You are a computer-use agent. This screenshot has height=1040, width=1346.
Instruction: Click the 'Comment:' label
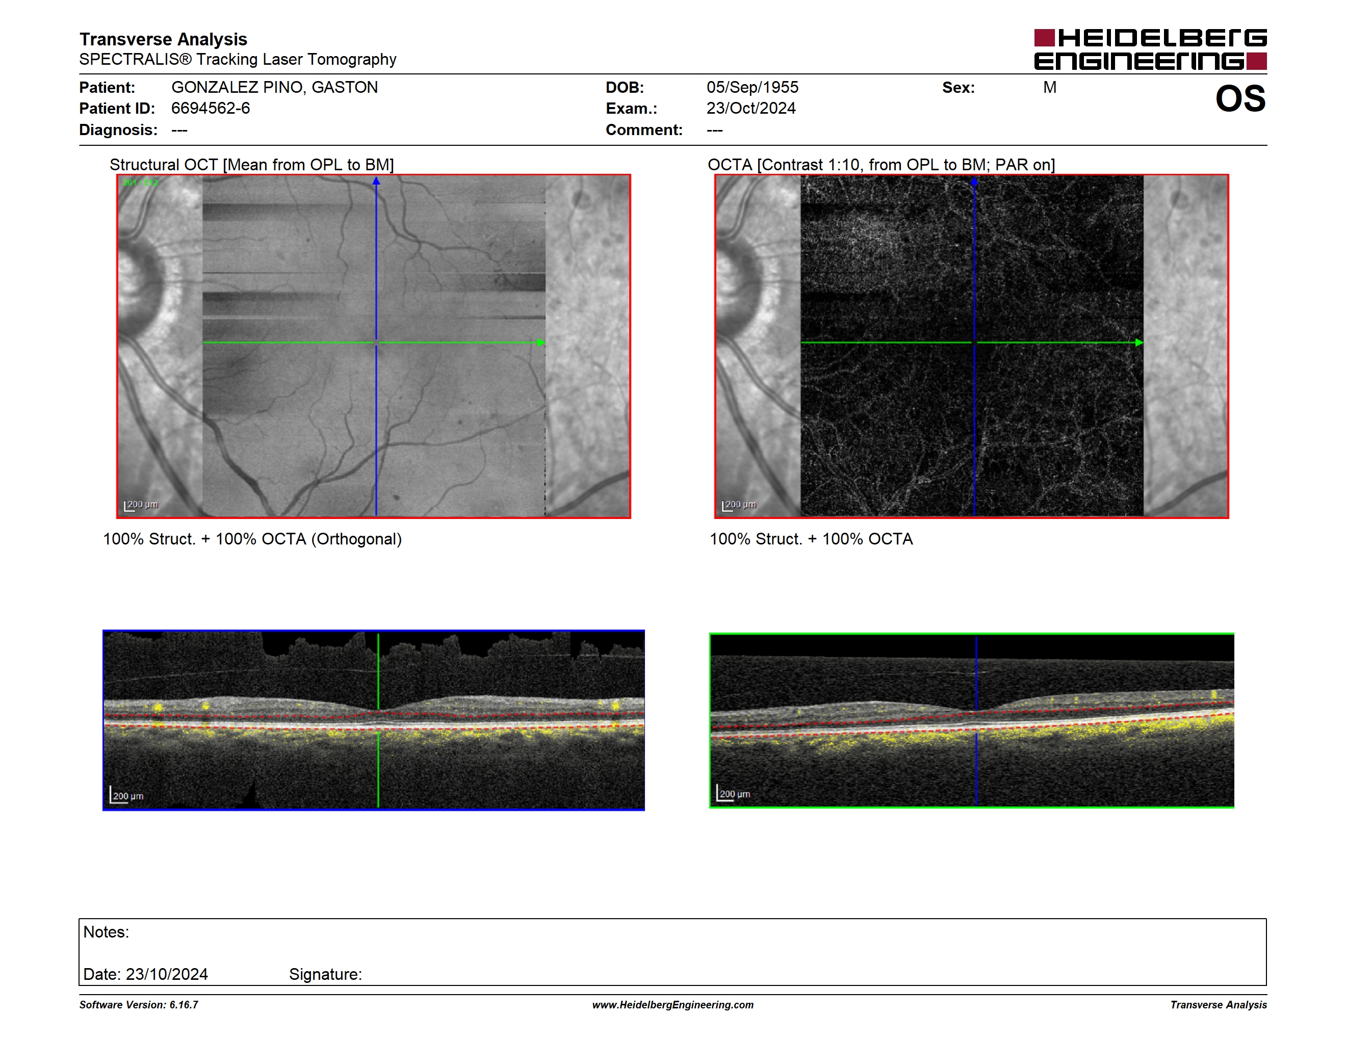[644, 130]
